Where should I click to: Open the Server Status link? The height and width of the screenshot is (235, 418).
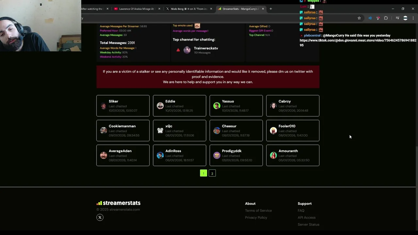pos(309,225)
